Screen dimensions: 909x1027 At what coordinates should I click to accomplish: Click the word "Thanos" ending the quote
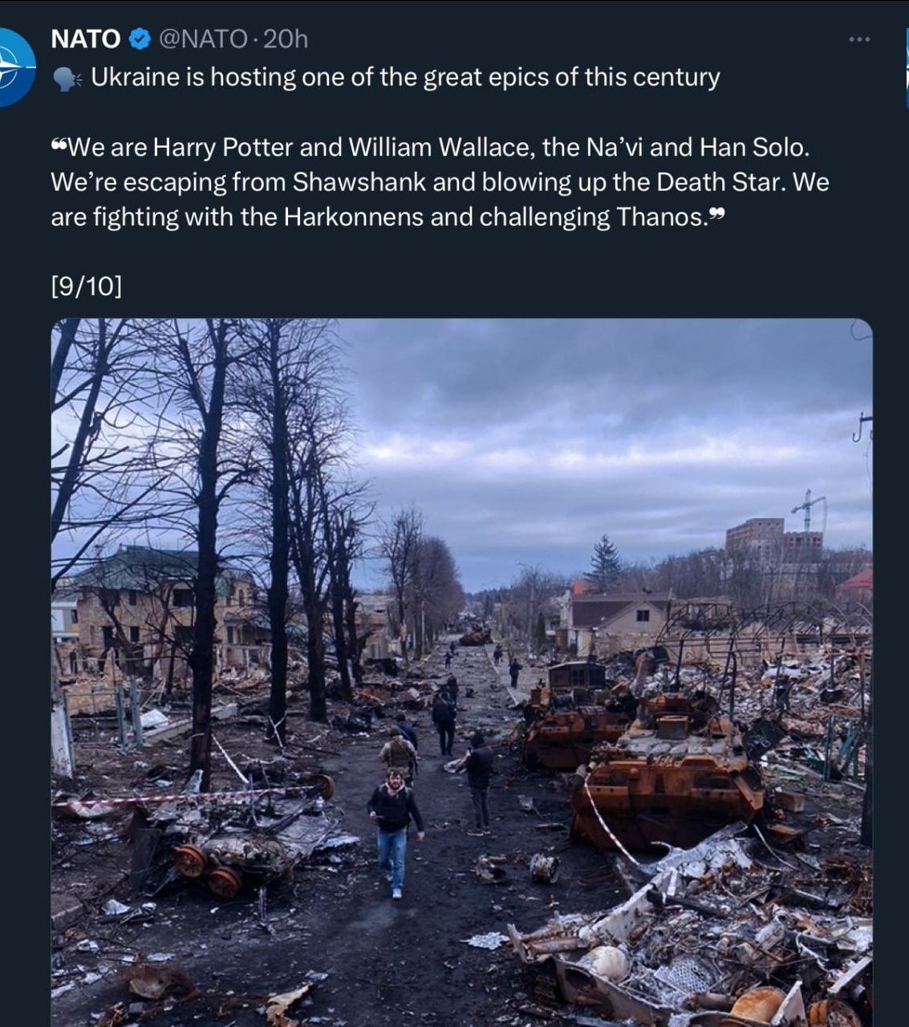661,217
